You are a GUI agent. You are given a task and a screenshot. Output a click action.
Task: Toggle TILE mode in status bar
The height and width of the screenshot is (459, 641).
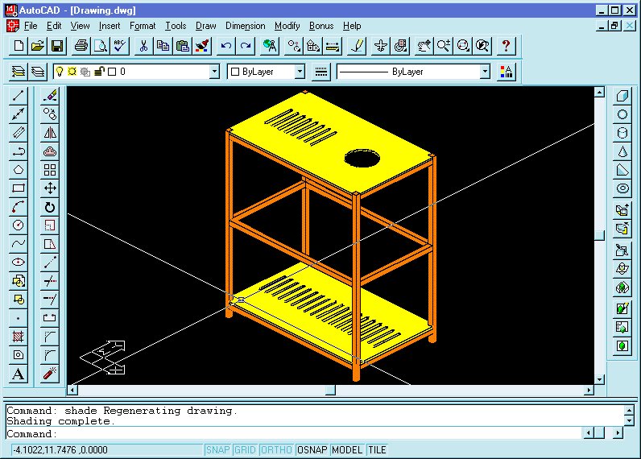click(x=377, y=450)
